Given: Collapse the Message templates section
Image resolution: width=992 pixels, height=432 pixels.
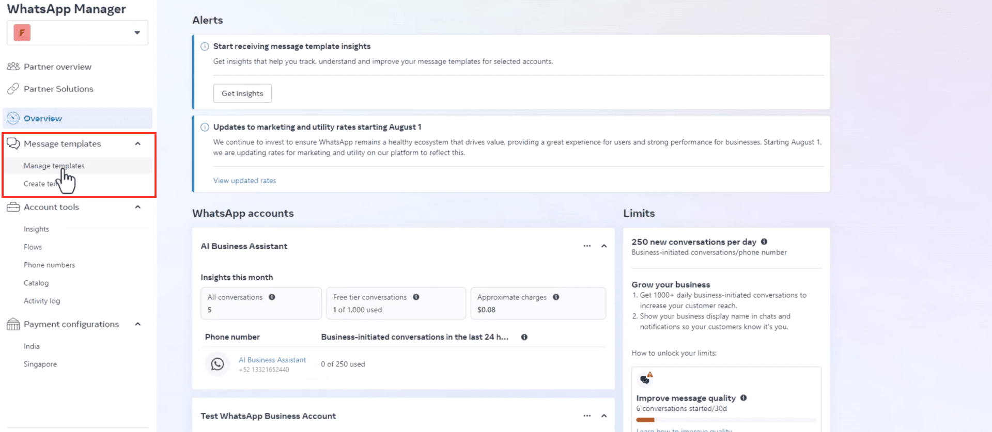Looking at the screenshot, I should click(137, 144).
